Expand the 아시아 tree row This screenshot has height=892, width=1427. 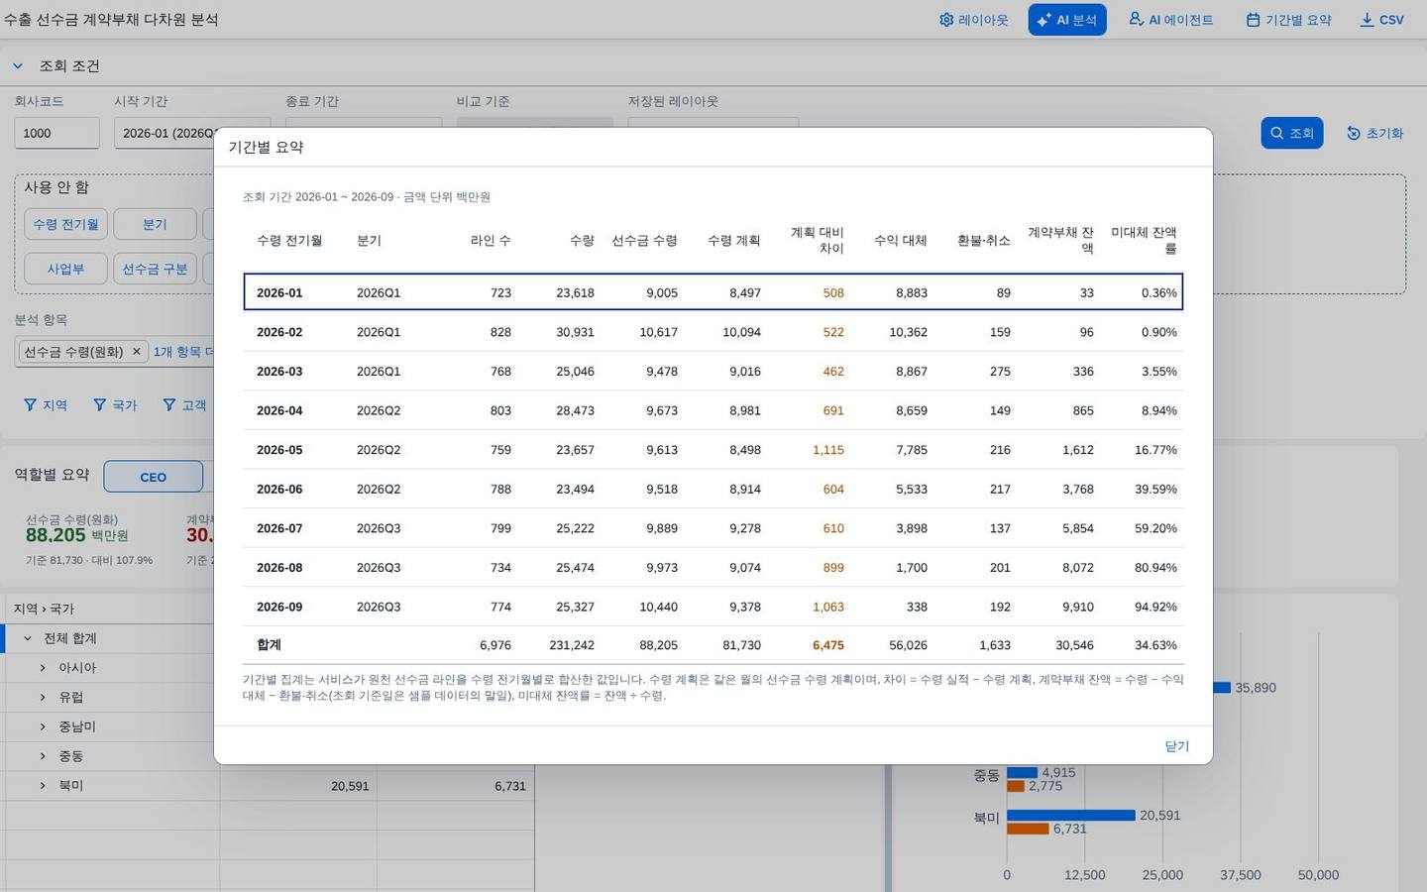tap(43, 668)
